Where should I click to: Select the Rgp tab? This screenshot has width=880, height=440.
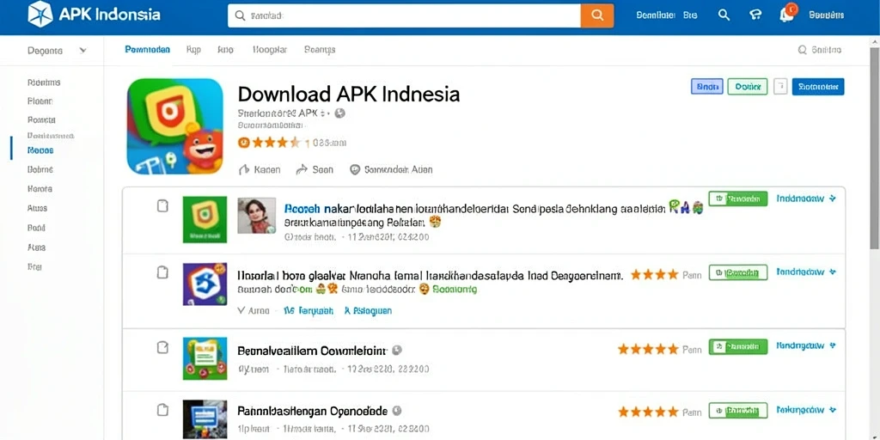[x=193, y=49]
